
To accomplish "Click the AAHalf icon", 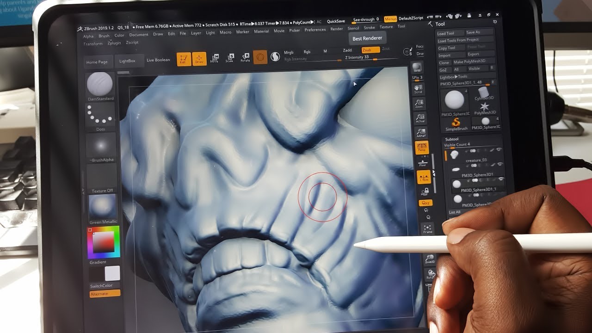I will pos(421,133).
